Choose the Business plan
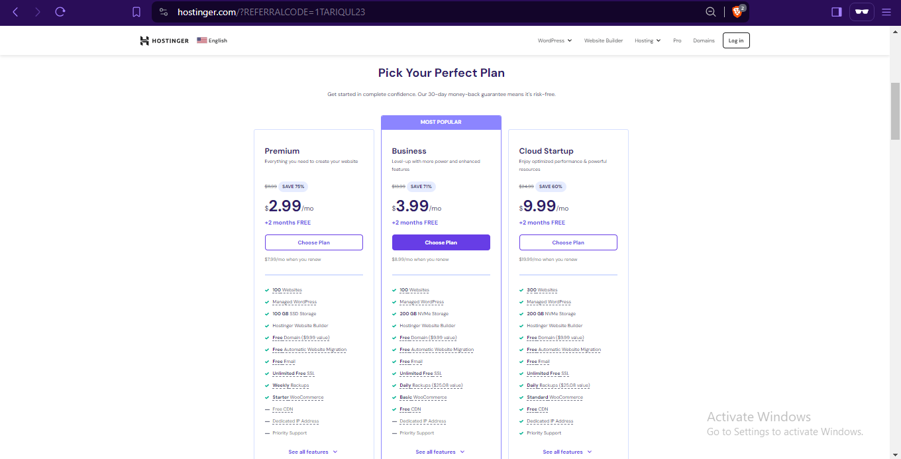 [441, 242]
